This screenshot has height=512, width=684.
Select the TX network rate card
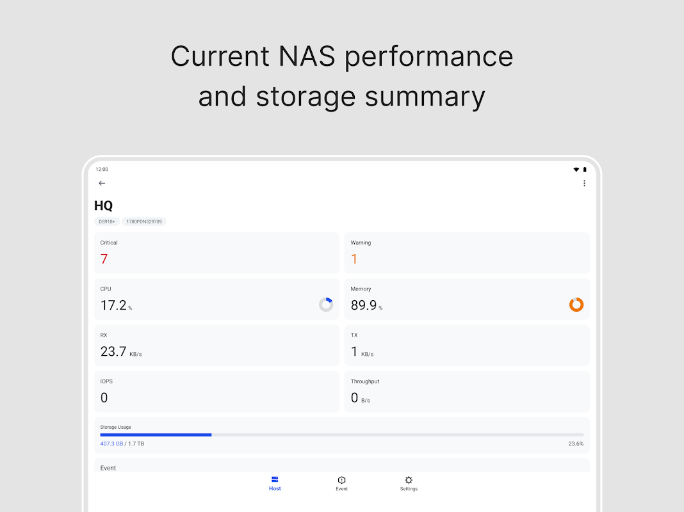point(467,345)
